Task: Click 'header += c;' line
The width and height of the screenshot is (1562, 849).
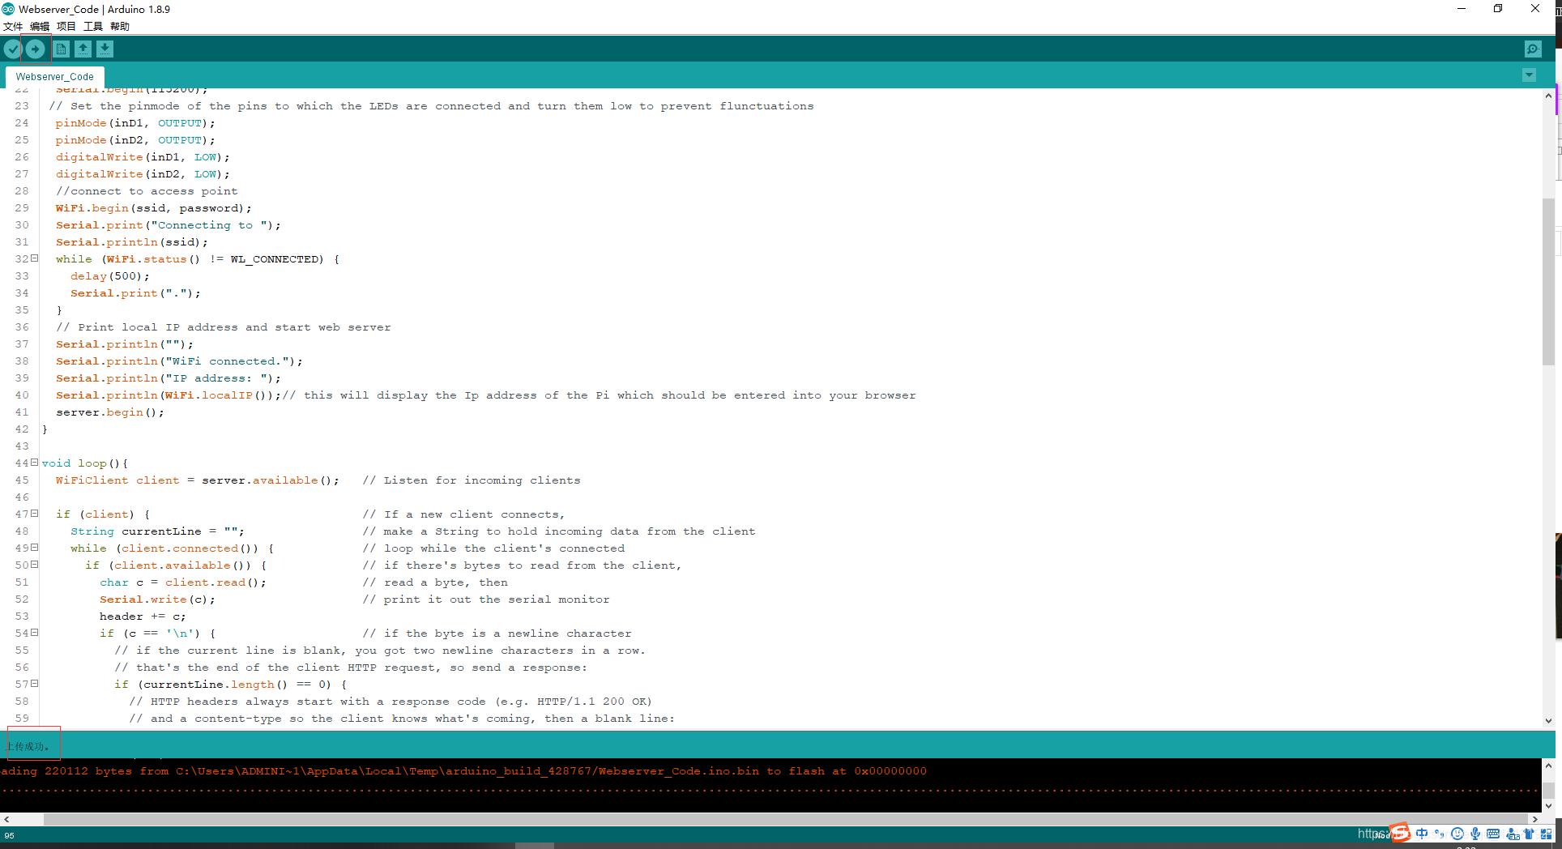Action: click(143, 616)
